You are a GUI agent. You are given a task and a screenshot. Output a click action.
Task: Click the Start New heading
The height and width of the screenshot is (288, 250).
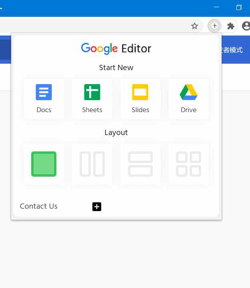point(116,68)
